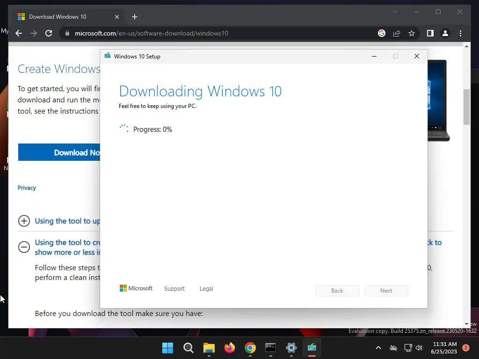Click Legal link in Setup window
479x359 pixels.
pyautogui.click(x=206, y=288)
